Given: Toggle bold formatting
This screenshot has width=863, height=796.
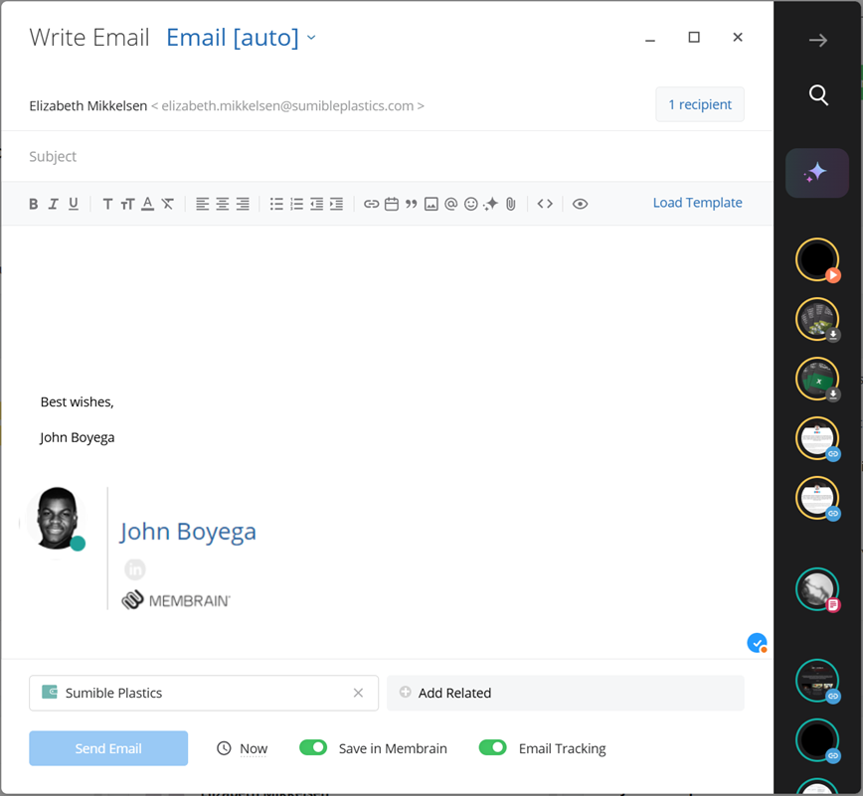Looking at the screenshot, I should [x=34, y=204].
